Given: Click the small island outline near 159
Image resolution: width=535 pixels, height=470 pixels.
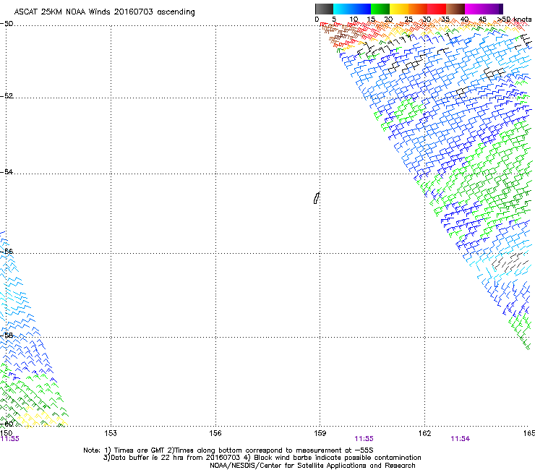Looking at the screenshot, I should click(x=317, y=198).
